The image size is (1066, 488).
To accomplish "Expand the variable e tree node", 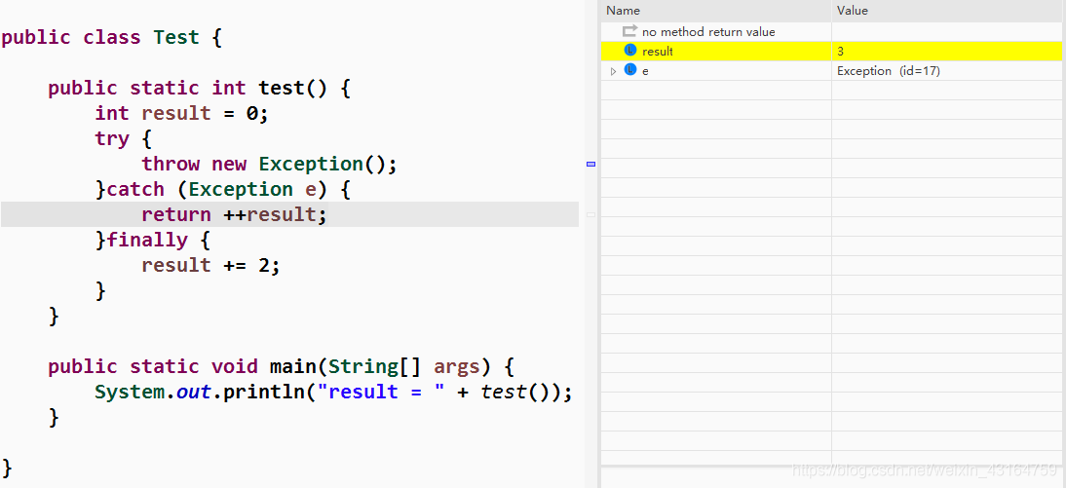I will click(x=613, y=71).
